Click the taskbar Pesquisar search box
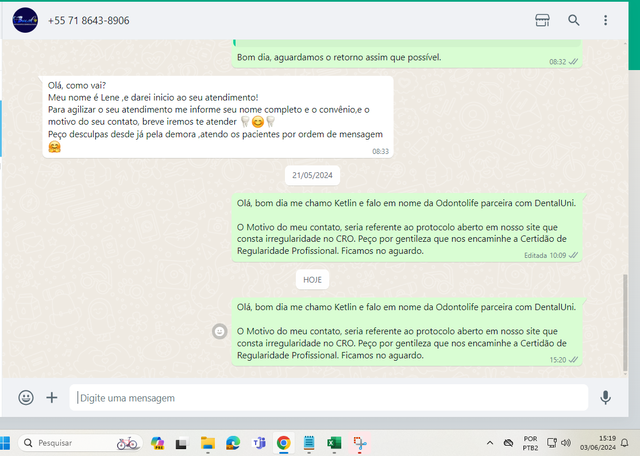The width and height of the screenshot is (640, 456). (x=80, y=443)
